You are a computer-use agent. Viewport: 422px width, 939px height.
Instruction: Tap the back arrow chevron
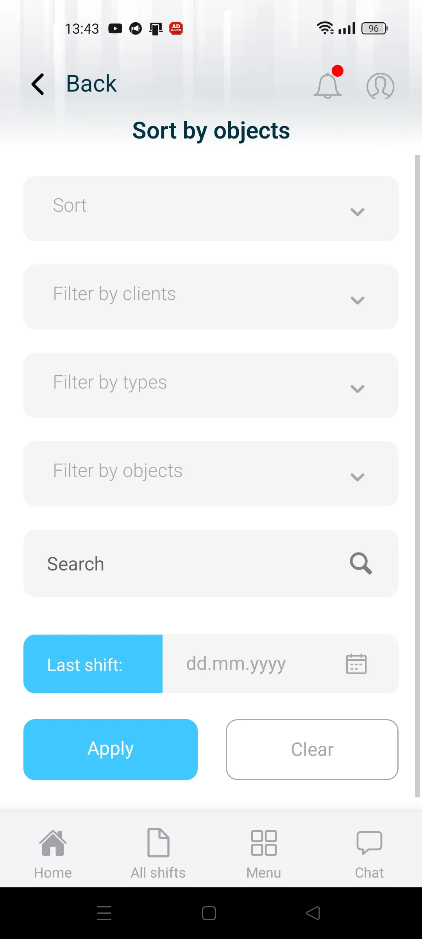38,84
